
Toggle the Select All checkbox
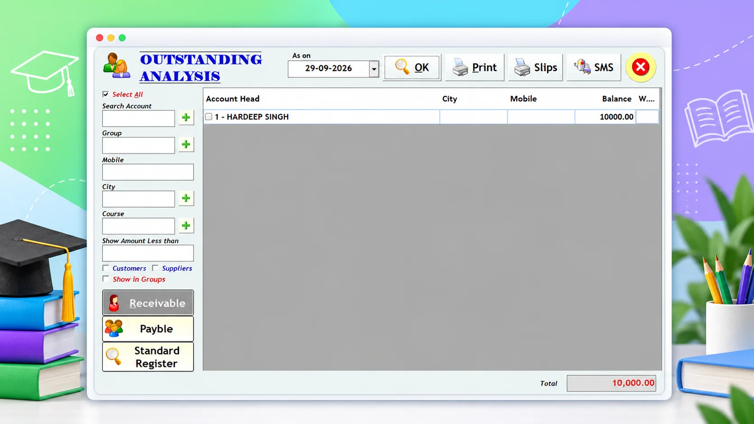(106, 94)
